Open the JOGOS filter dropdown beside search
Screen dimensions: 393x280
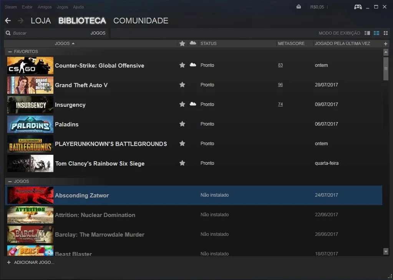click(x=98, y=33)
